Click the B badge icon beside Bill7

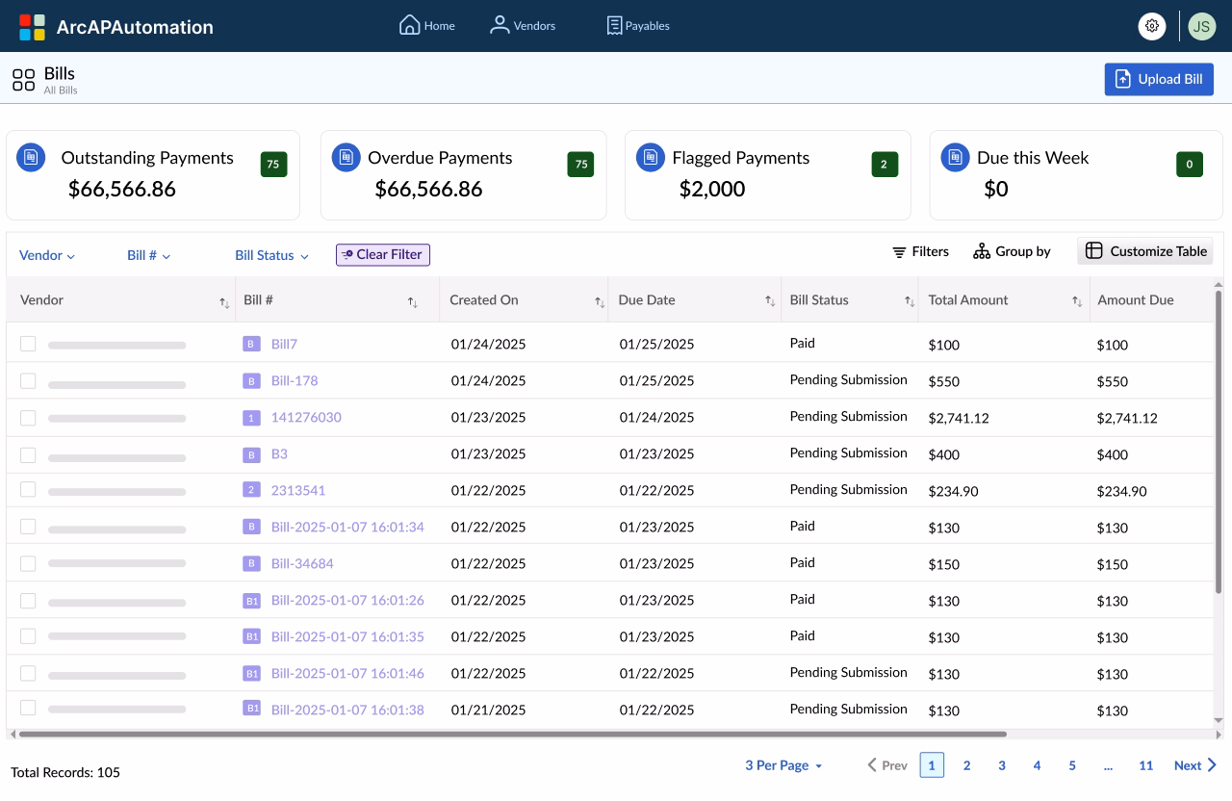click(x=251, y=344)
